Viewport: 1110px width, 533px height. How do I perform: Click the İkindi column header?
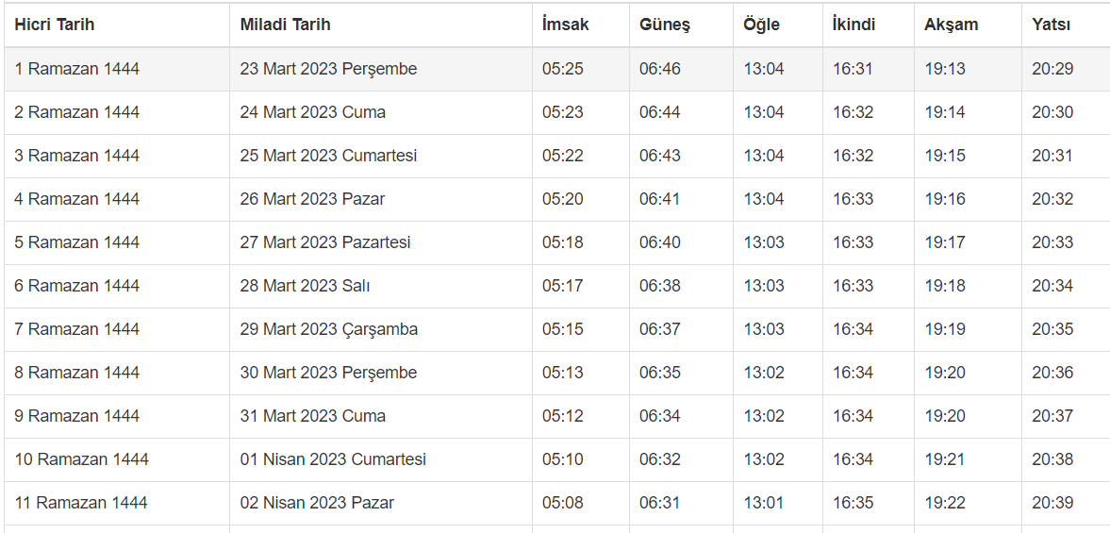(x=853, y=25)
